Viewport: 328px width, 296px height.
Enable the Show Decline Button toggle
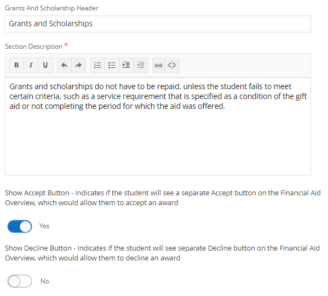point(20,281)
